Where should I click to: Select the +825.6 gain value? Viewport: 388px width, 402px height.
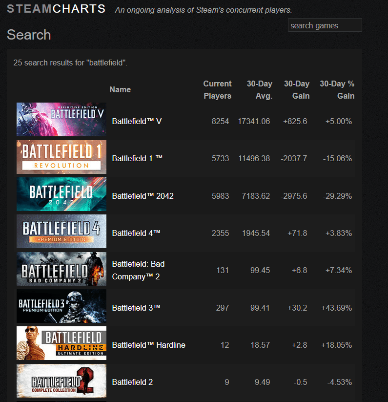click(295, 121)
